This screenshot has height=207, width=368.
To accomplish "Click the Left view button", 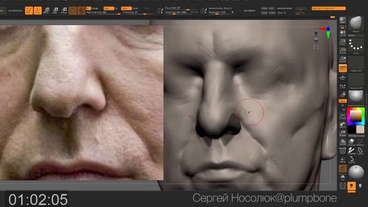I will (271, 8).
